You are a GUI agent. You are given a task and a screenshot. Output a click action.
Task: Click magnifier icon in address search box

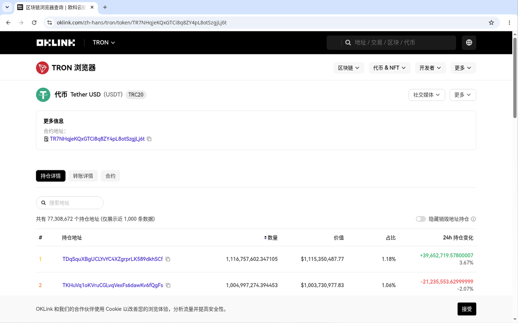tap(44, 203)
